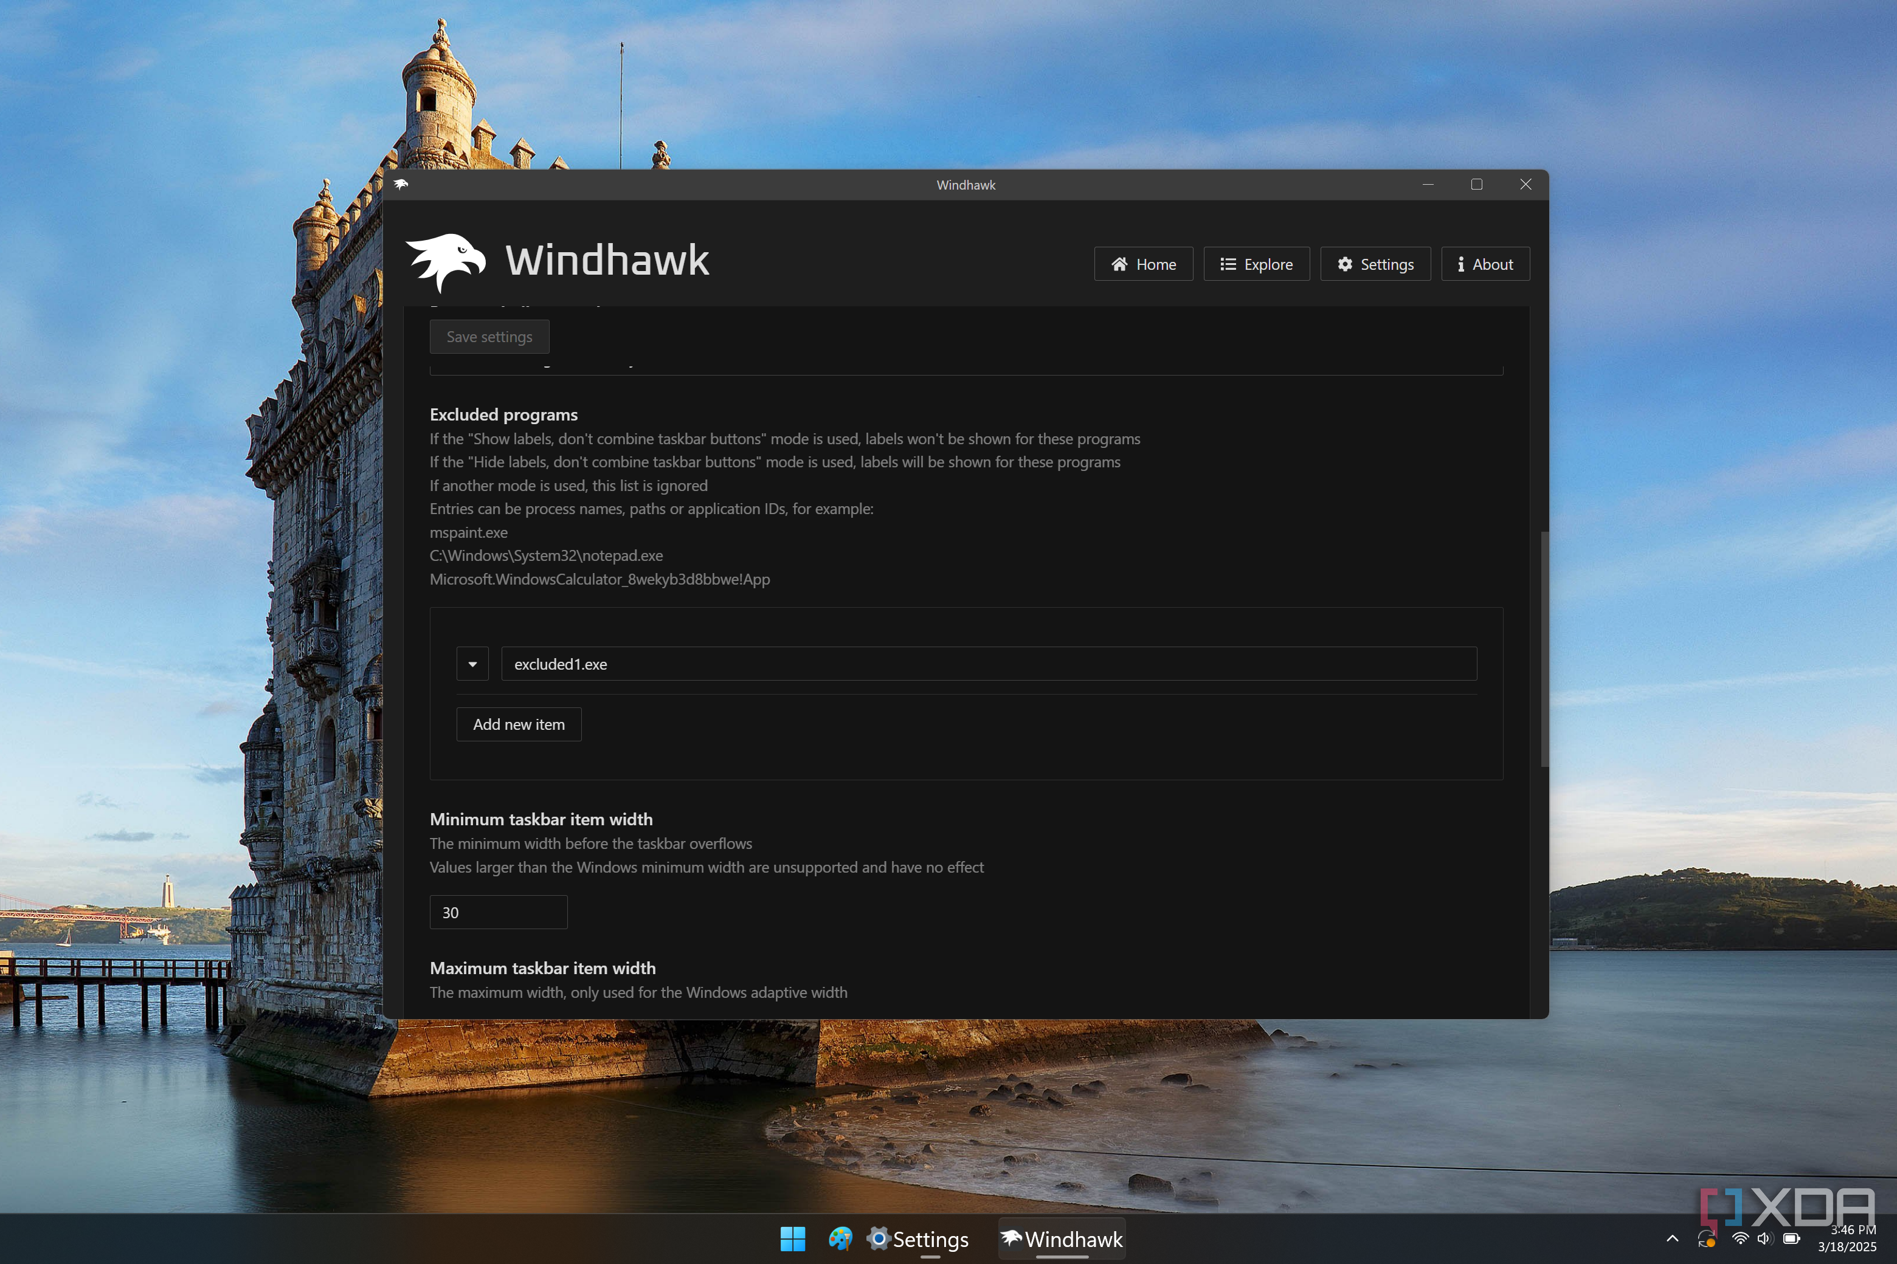Click the volume speaker tray icon

(1766, 1239)
